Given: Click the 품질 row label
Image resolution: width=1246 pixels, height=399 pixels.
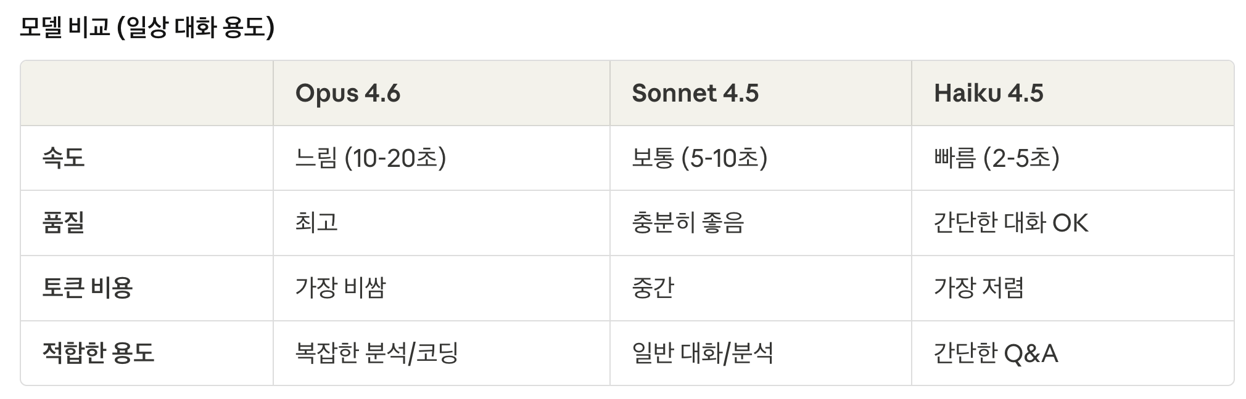Looking at the screenshot, I should [63, 223].
